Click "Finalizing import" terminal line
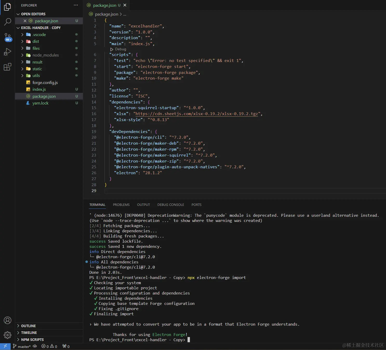This screenshot has width=386, height=350. 114,314
